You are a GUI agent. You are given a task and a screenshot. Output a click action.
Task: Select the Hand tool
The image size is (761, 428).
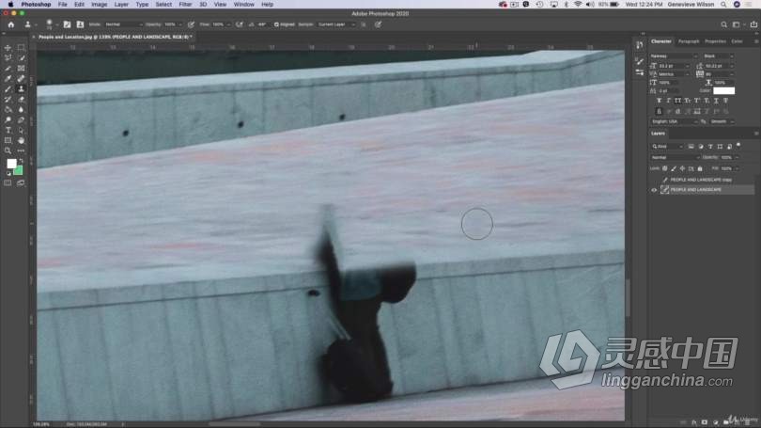(x=21, y=140)
